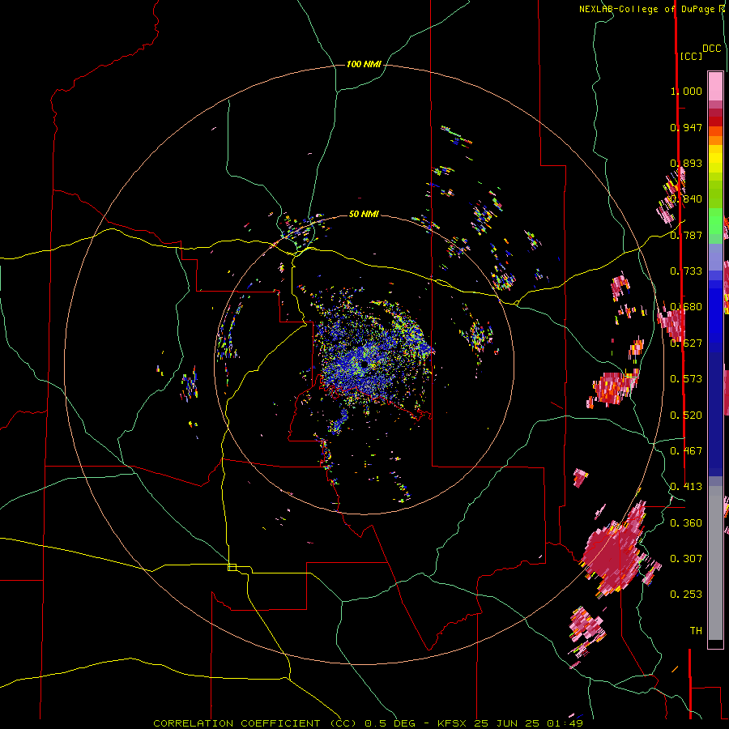Click the 0.413 scale value
Image resolution: width=729 pixels, height=729 pixels.
(x=686, y=486)
